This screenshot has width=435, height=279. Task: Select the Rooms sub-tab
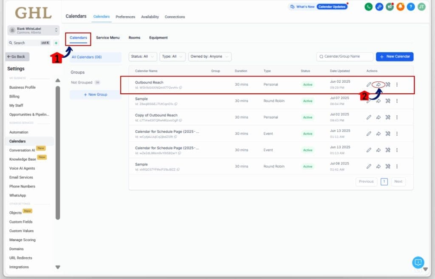[x=134, y=38]
